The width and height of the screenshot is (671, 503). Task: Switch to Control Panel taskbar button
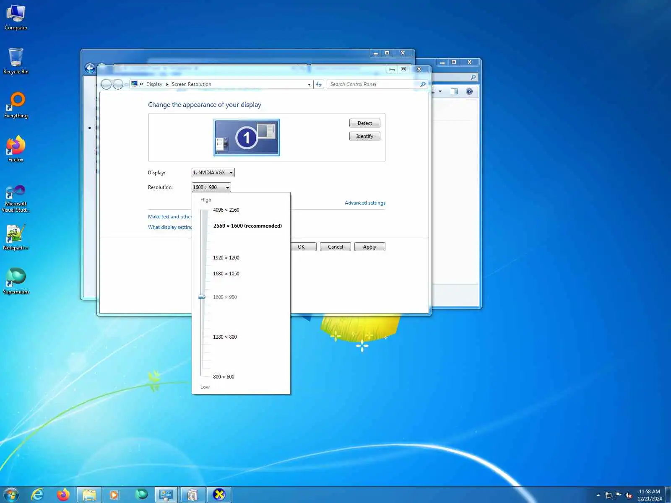click(166, 495)
